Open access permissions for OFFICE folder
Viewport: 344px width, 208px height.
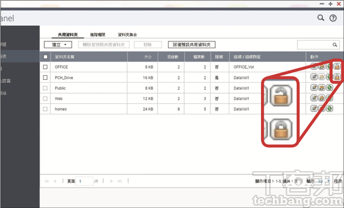coord(322,67)
